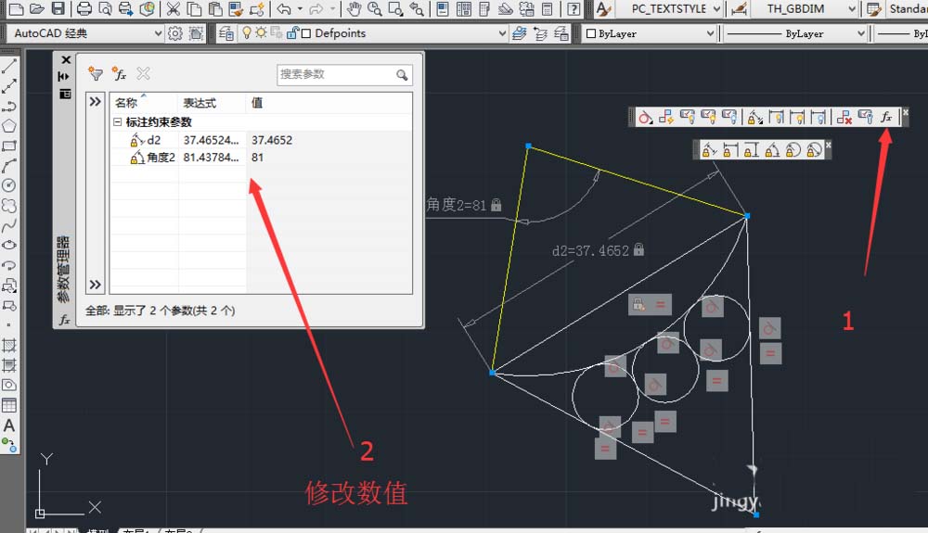This screenshot has height=533, width=928.
Task: Click Delete Constraints icon with red X
Action: pos(844,117)
